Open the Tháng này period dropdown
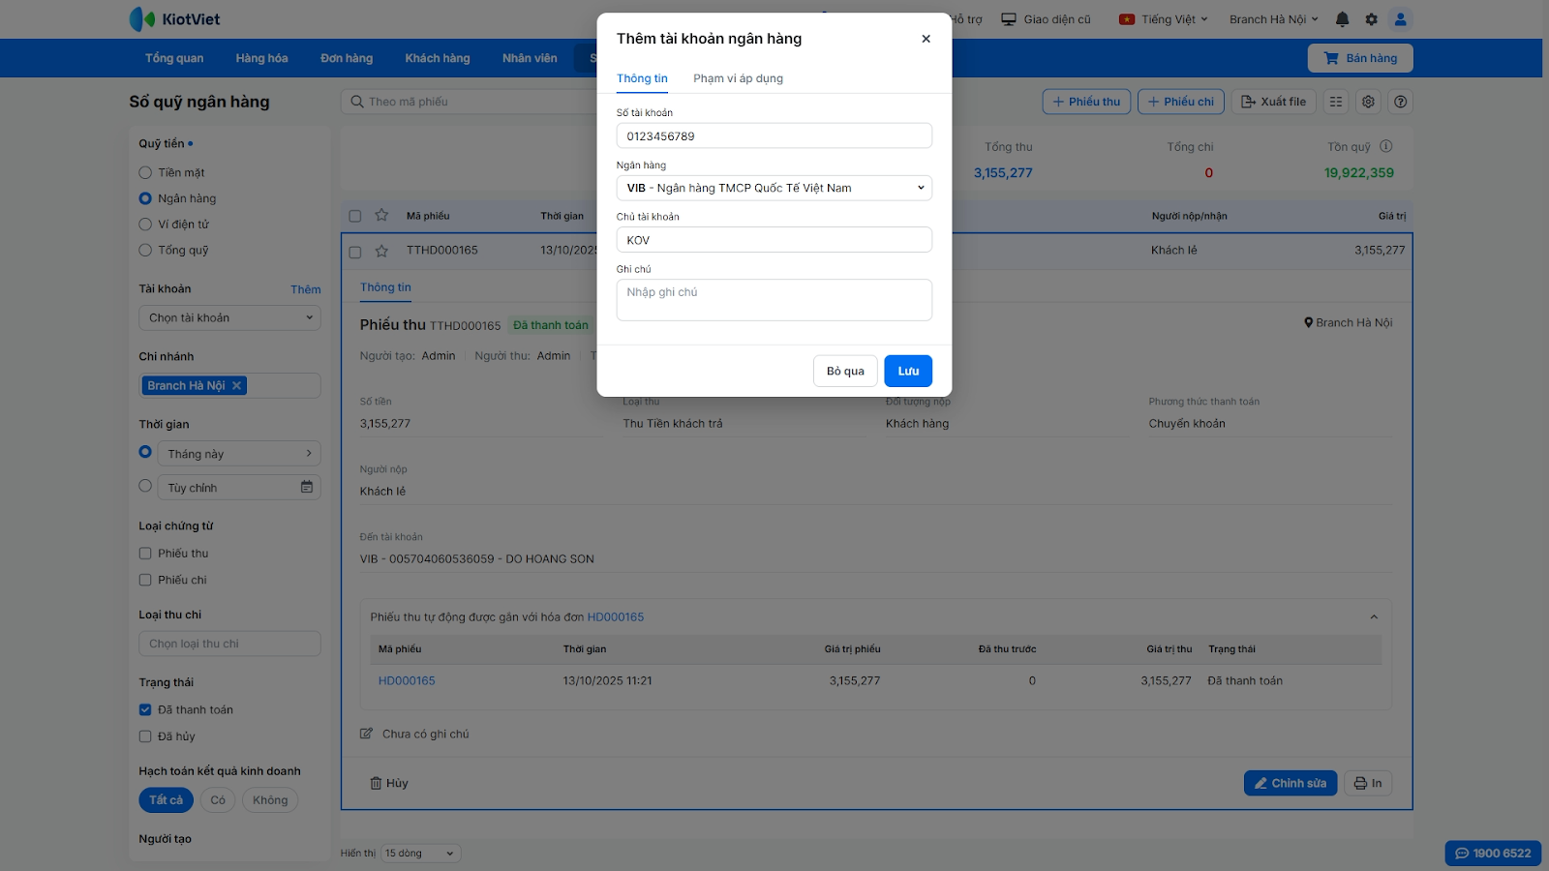1549x871 pixels. click(239, 453)
